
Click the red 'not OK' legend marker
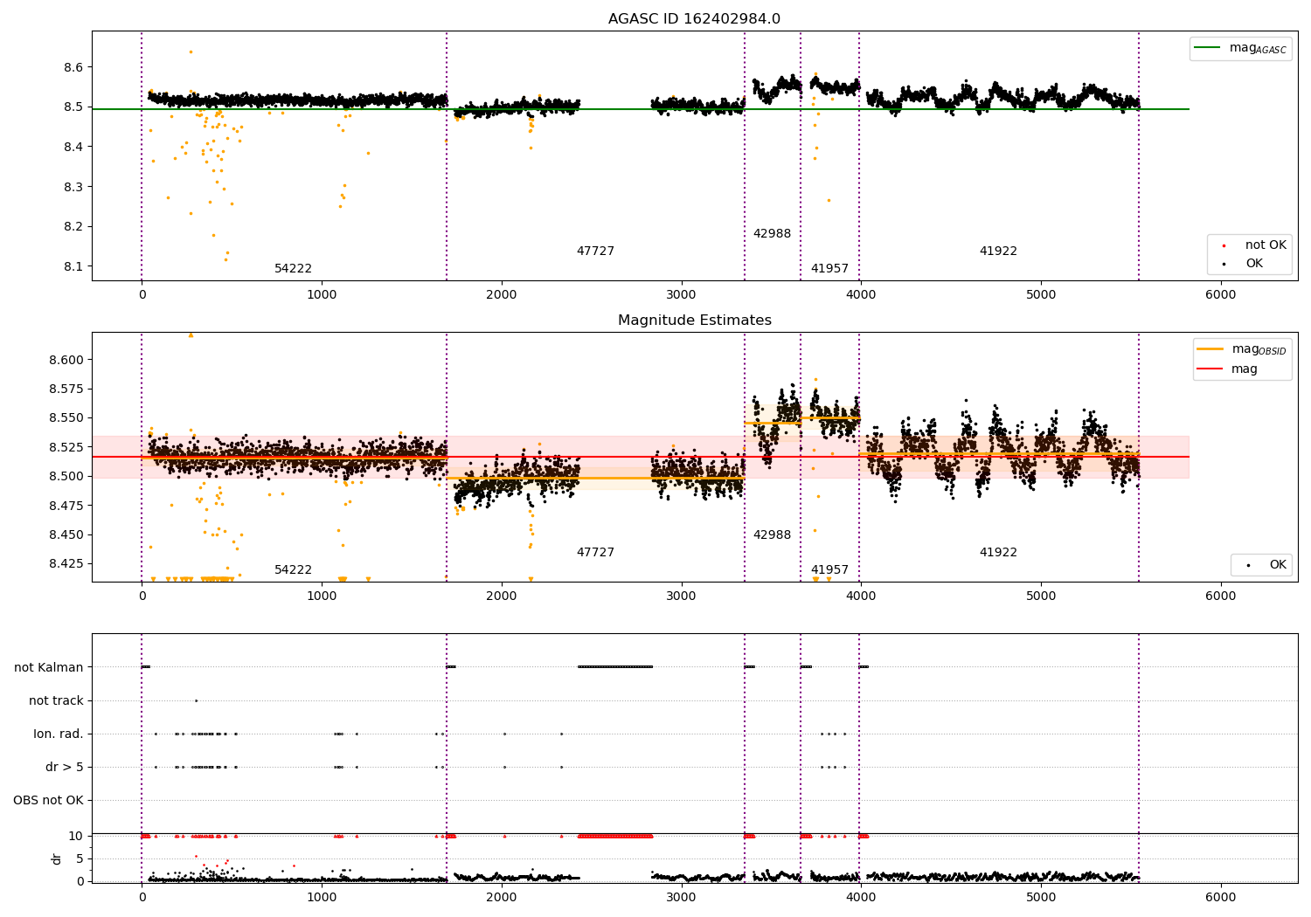[x=1224, y=245]
